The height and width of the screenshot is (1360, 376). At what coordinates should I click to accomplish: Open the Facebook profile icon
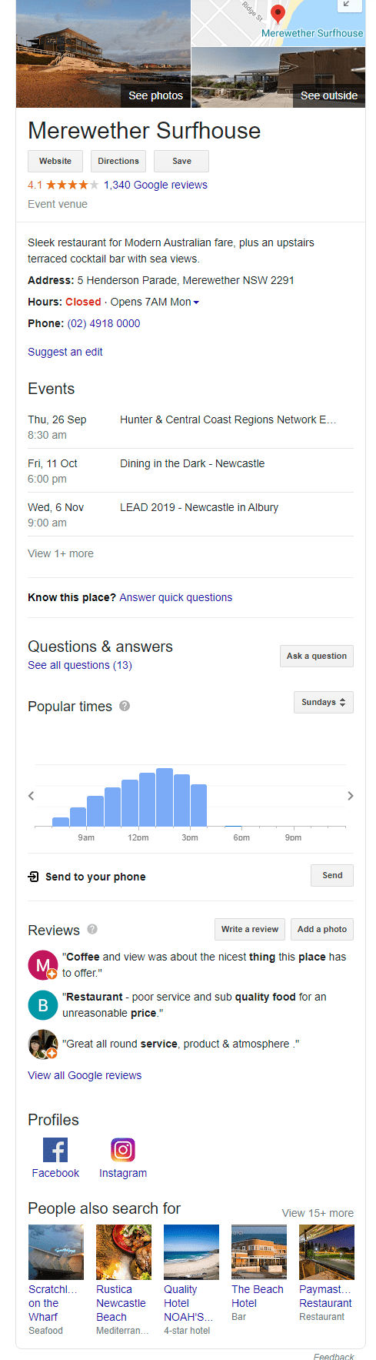click(x=55, y=1150)
